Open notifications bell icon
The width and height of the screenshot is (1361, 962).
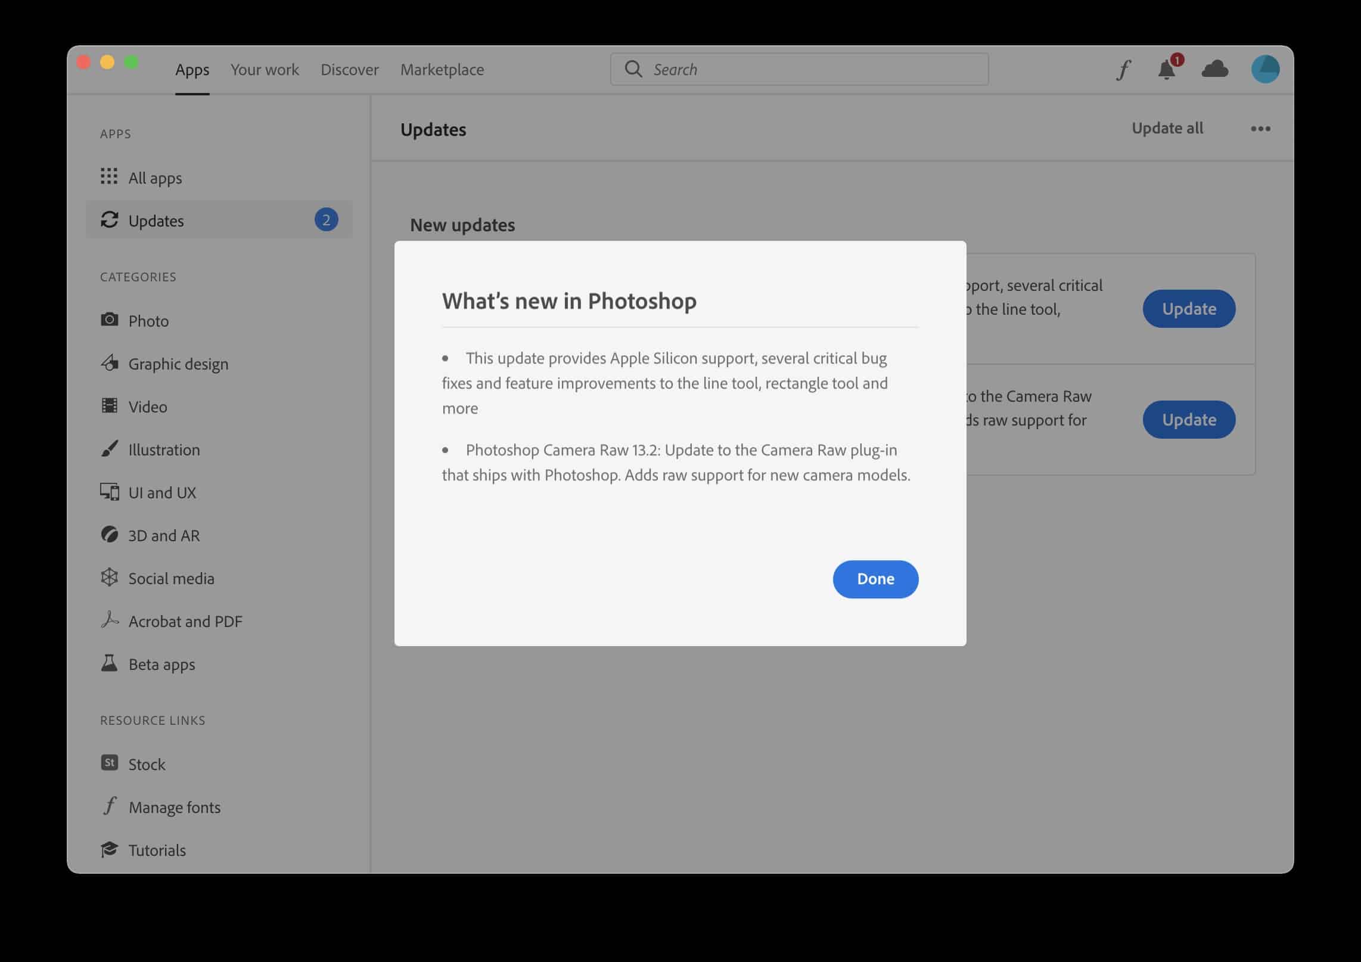(x=1167, y=70)
